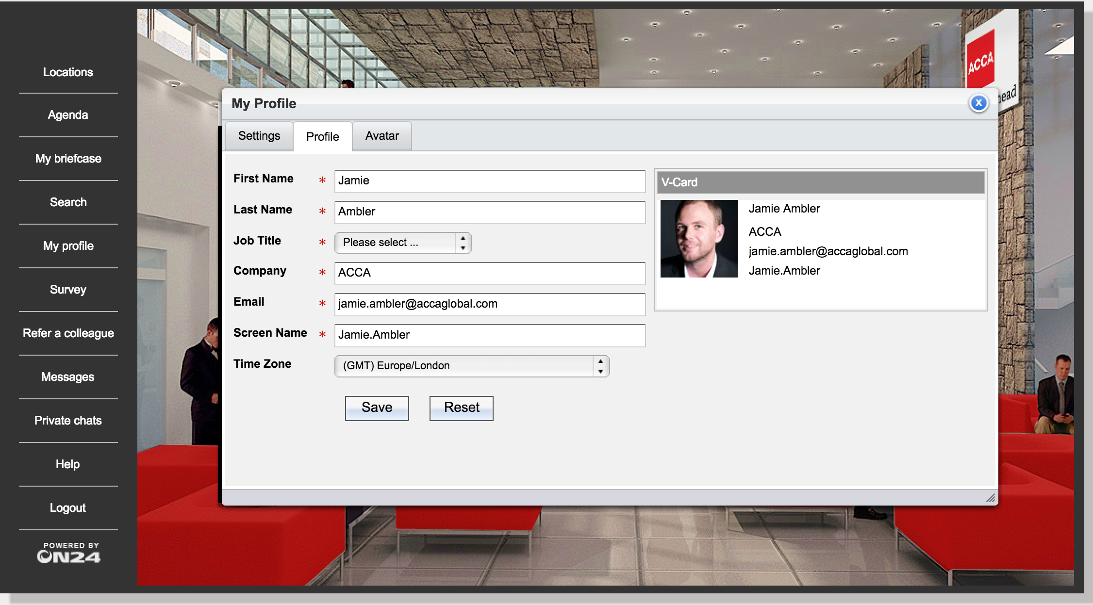This screenshot has height=605, width=1093.
Task: Click the V-Card header
Action: [820, 182]
